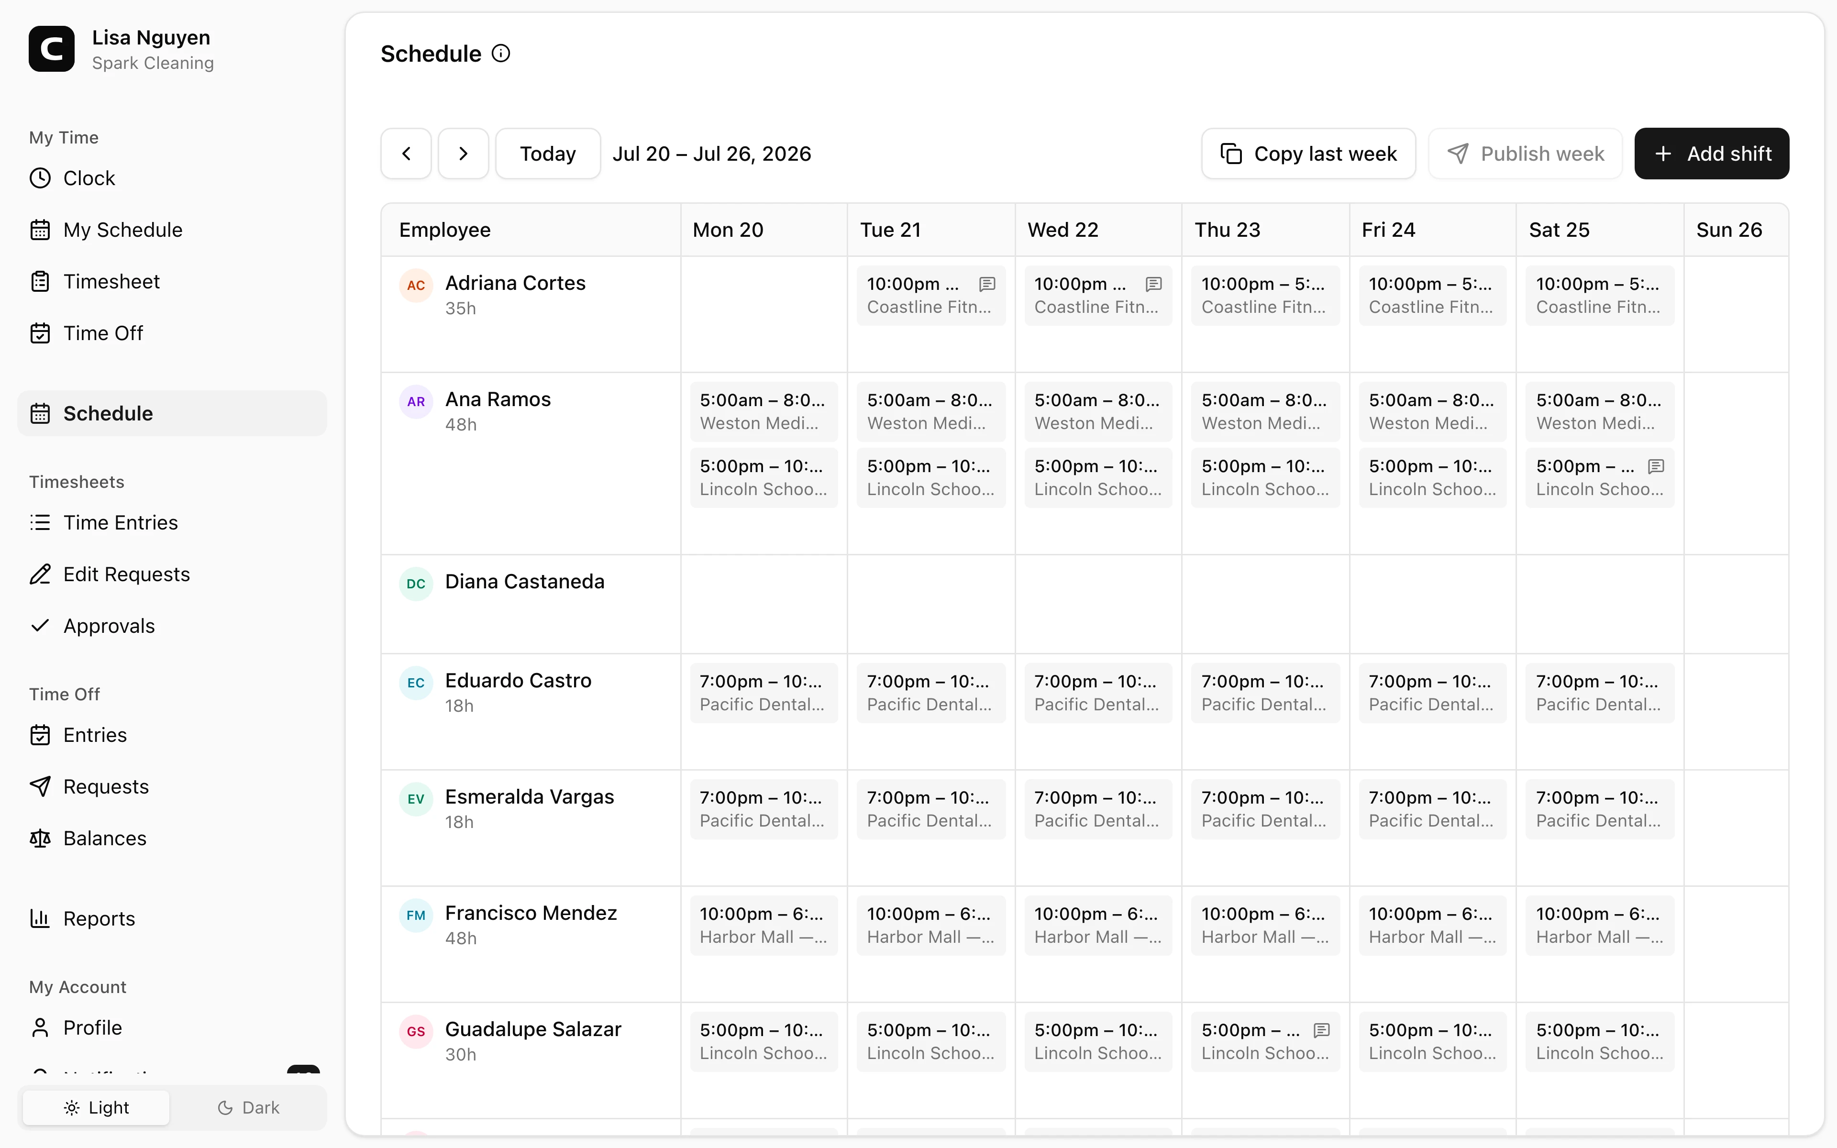Image resolution: width=1837 pixels, height=1148 pixels.
Task: Click the Jul 20 – Jul 26, 2026 date range
Action: 711,154
